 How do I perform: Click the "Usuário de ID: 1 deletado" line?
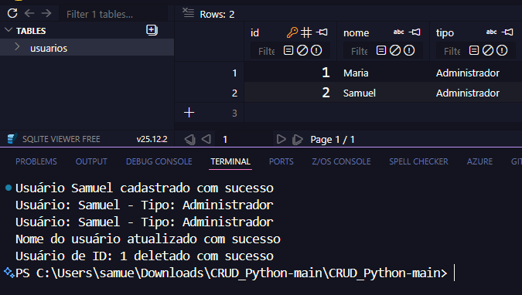[x=145, y=256]
